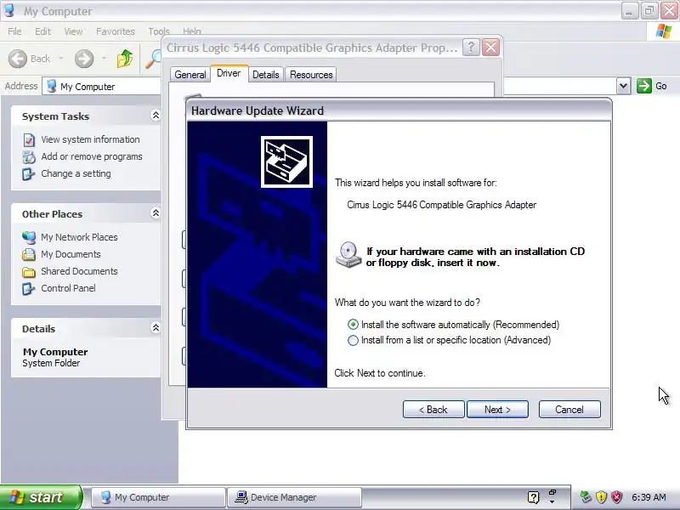680x510 pixels.
Task: Open the File menu in My Computer
Action: (x=14, y=31)
